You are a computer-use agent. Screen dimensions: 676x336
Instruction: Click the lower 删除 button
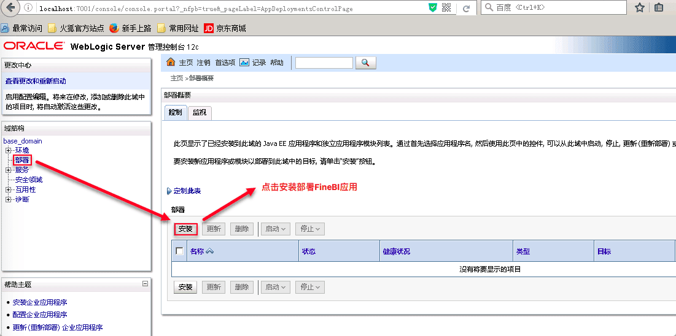(x=242, y=287)
